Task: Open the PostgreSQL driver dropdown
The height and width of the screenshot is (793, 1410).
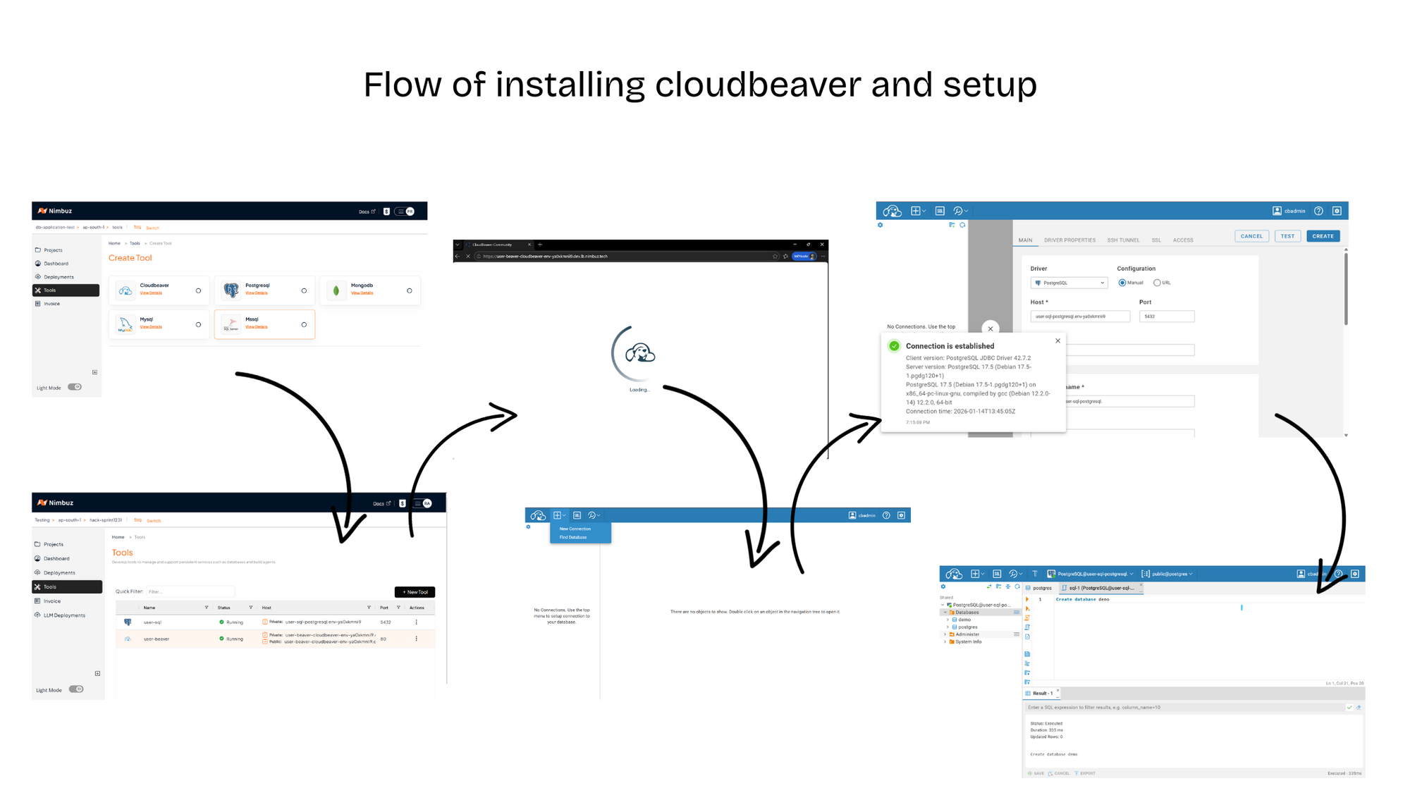Action: click(1069, 283)
